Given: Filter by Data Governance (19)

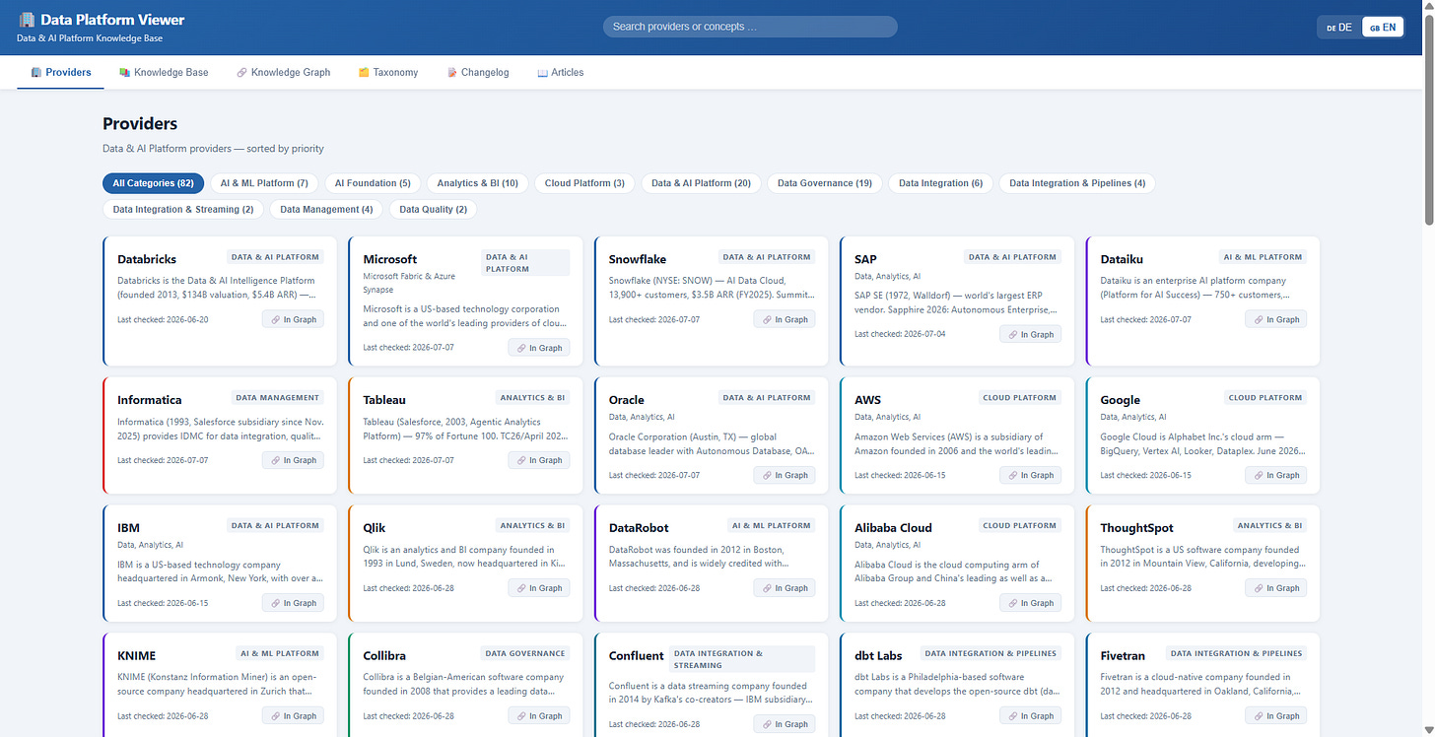Looking at the screenshot, I should point(825,183).
